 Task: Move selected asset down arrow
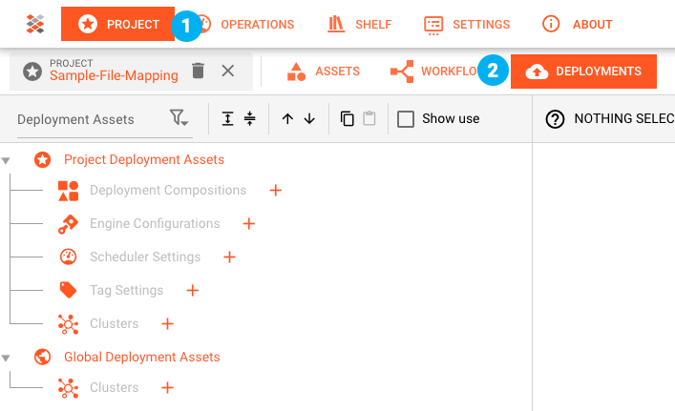(309, 119)
